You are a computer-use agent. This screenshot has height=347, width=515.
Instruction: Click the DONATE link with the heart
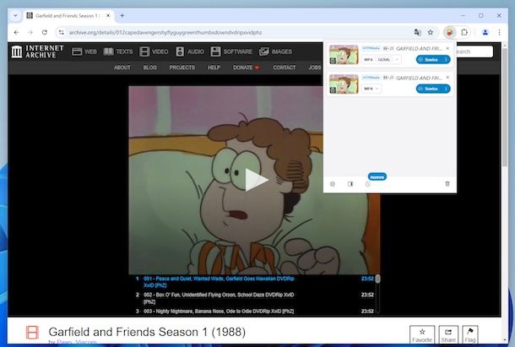246,68
